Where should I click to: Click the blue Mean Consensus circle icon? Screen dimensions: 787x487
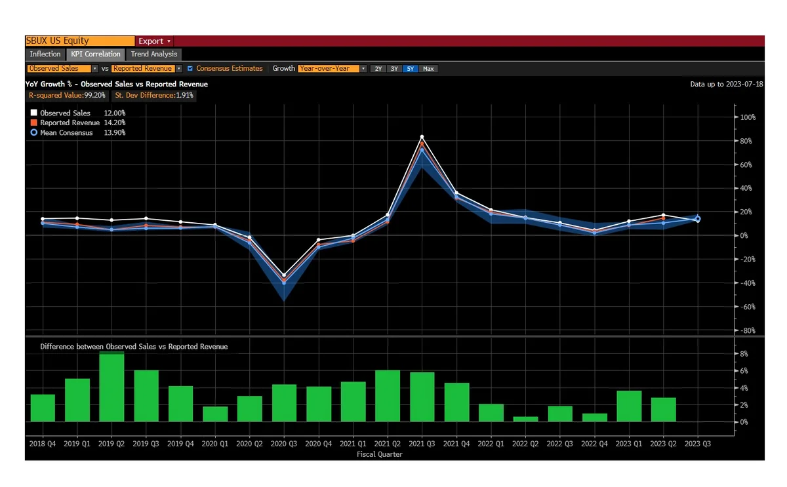coord(33,132)
